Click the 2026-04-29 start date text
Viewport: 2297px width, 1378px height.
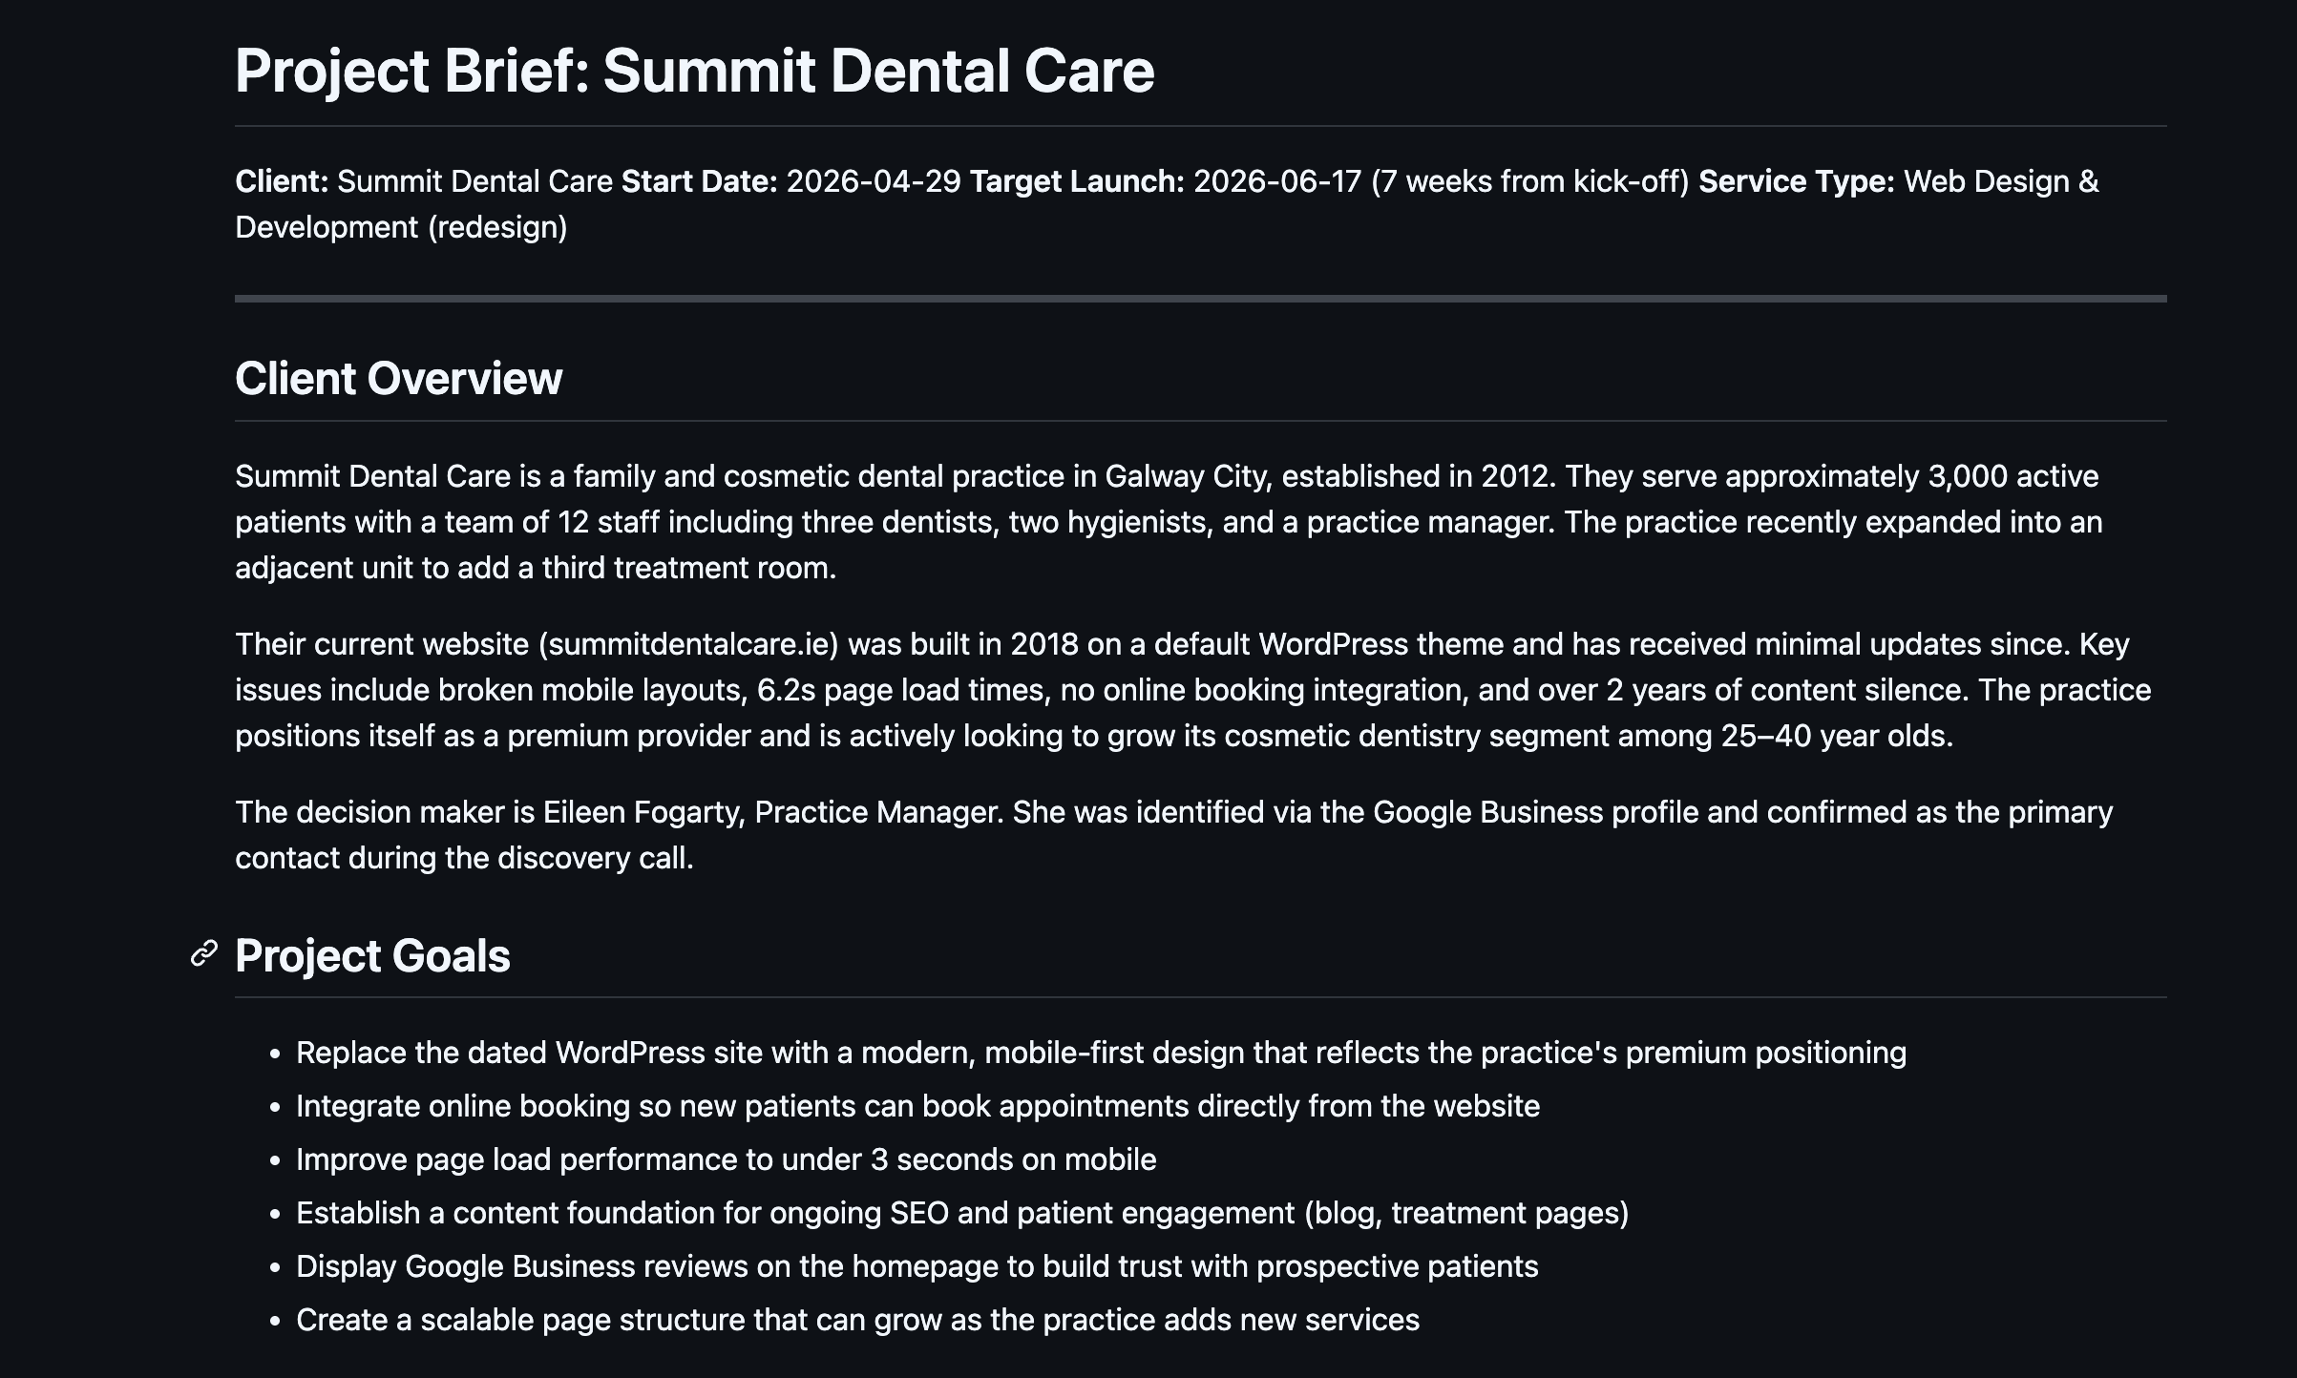click(x=873, y=181)
